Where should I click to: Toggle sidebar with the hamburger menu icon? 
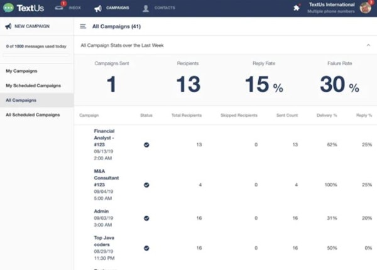(x=83, y=27)
